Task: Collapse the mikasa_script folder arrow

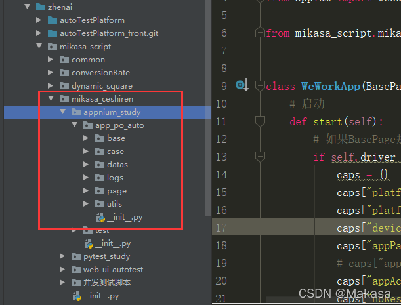Action: pos(39,47)
